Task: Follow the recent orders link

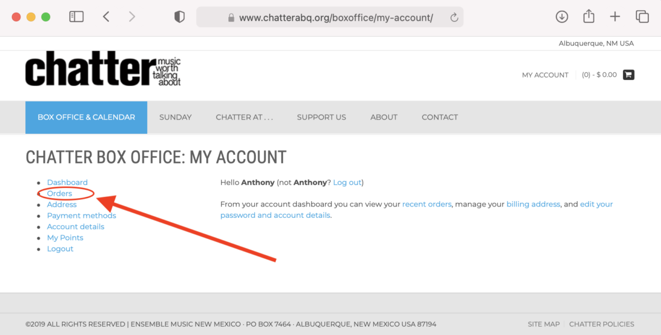Action: coord(427,204)
